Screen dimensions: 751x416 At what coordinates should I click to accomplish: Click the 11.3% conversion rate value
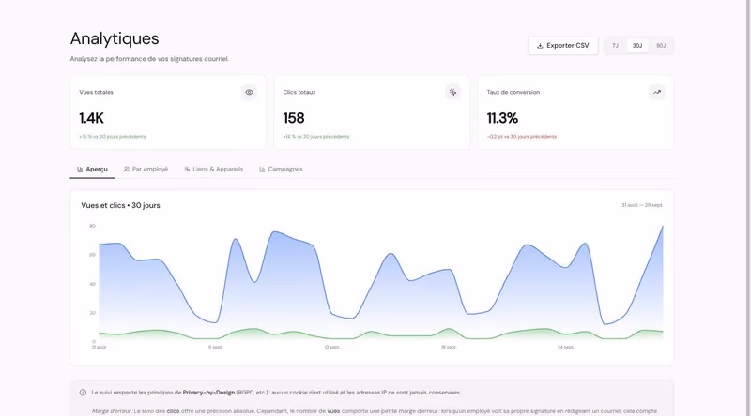pyautogui.click(x=502, y=118)
